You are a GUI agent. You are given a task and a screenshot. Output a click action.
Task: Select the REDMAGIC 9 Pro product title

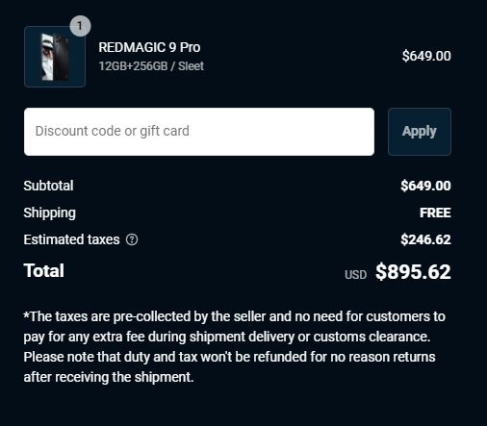(149, 47)
